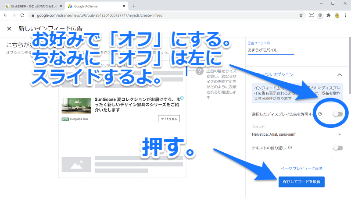Click the gray question mark beside ad preview
Screen dimensions: 351x197
click(200, 71)
